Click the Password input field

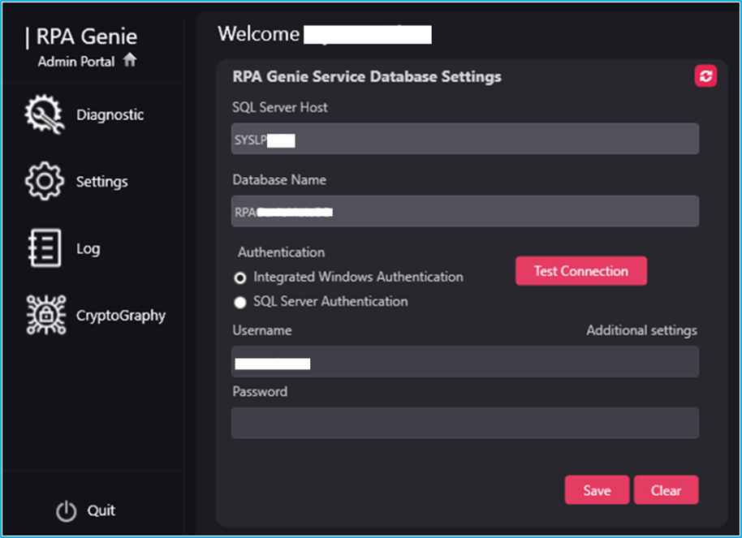[x=464, y=423]
